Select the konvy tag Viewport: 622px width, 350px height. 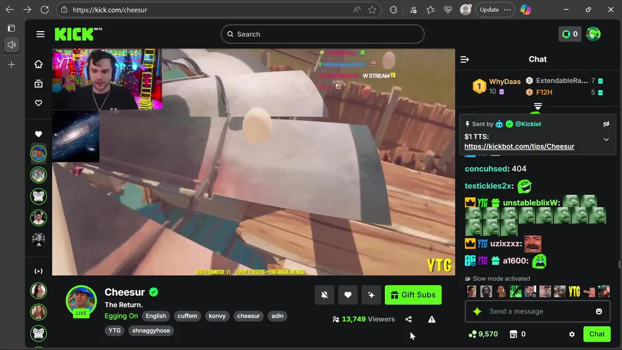pos(217,316)
